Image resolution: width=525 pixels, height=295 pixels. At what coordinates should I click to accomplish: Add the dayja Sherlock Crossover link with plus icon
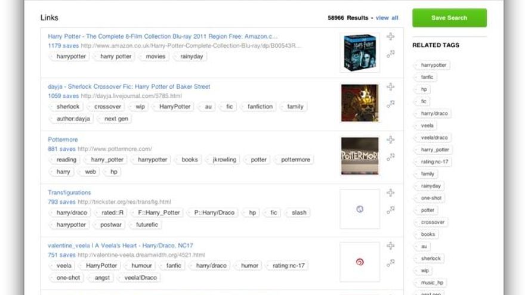coord(390,87)
